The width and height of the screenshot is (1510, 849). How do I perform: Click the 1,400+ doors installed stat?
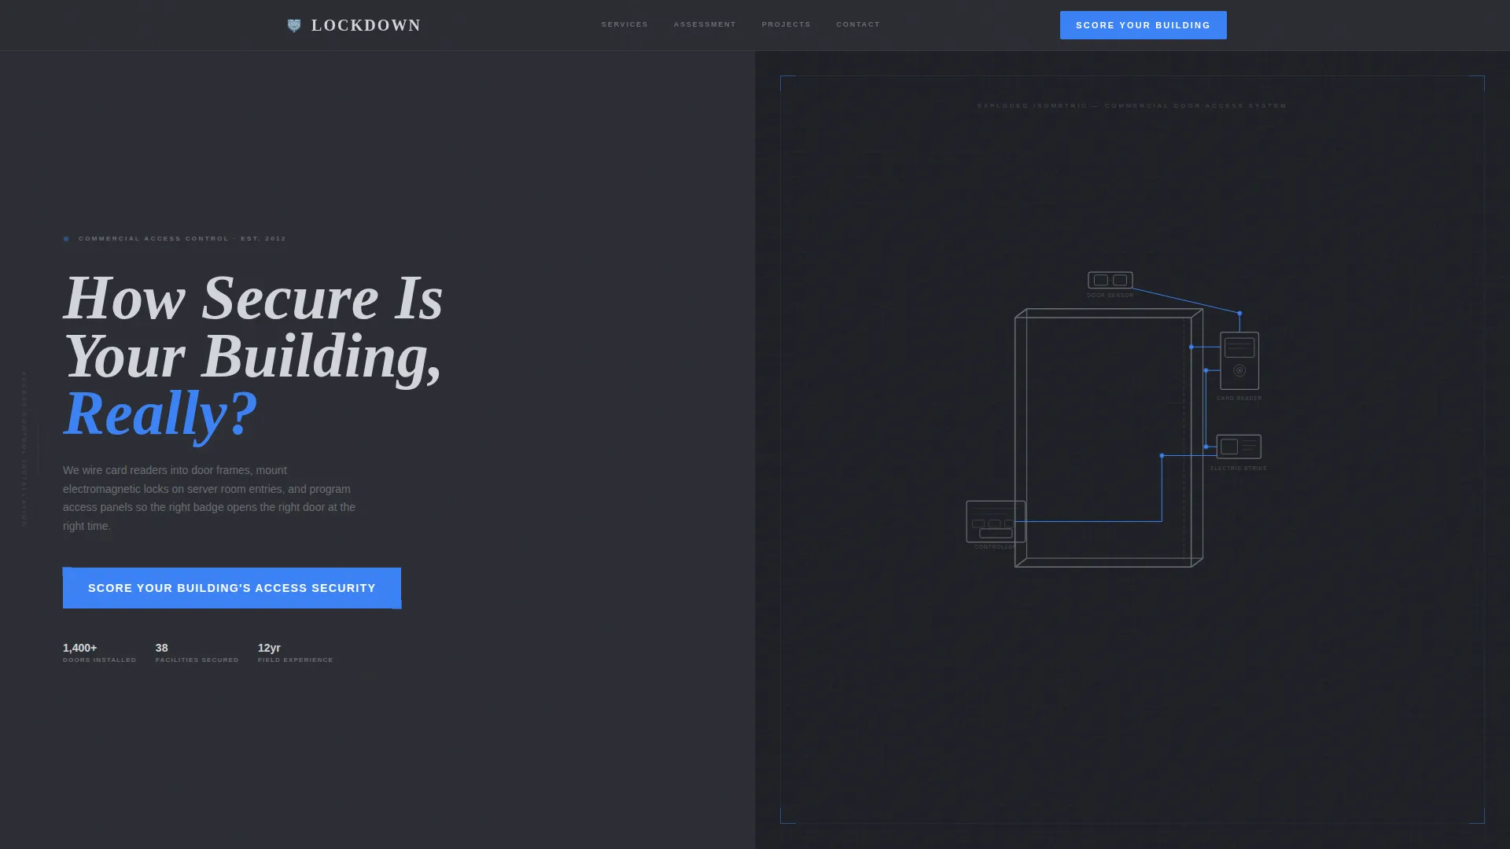point(100,652)
